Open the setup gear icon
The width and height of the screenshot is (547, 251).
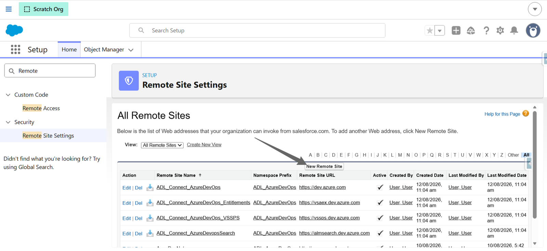click(500, 30)
